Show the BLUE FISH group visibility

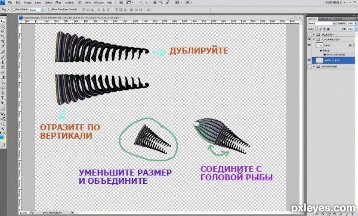[x=309, y=35]
